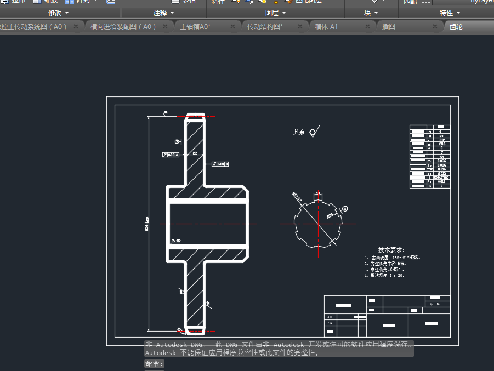Open the 横向进给装配图 (A0) tab
This screenshot has height=371, width=494.
(123, 26)
